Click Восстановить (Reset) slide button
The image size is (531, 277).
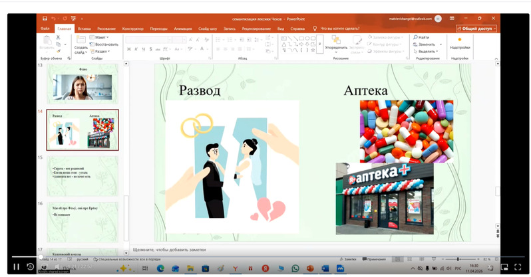[105, 45]
